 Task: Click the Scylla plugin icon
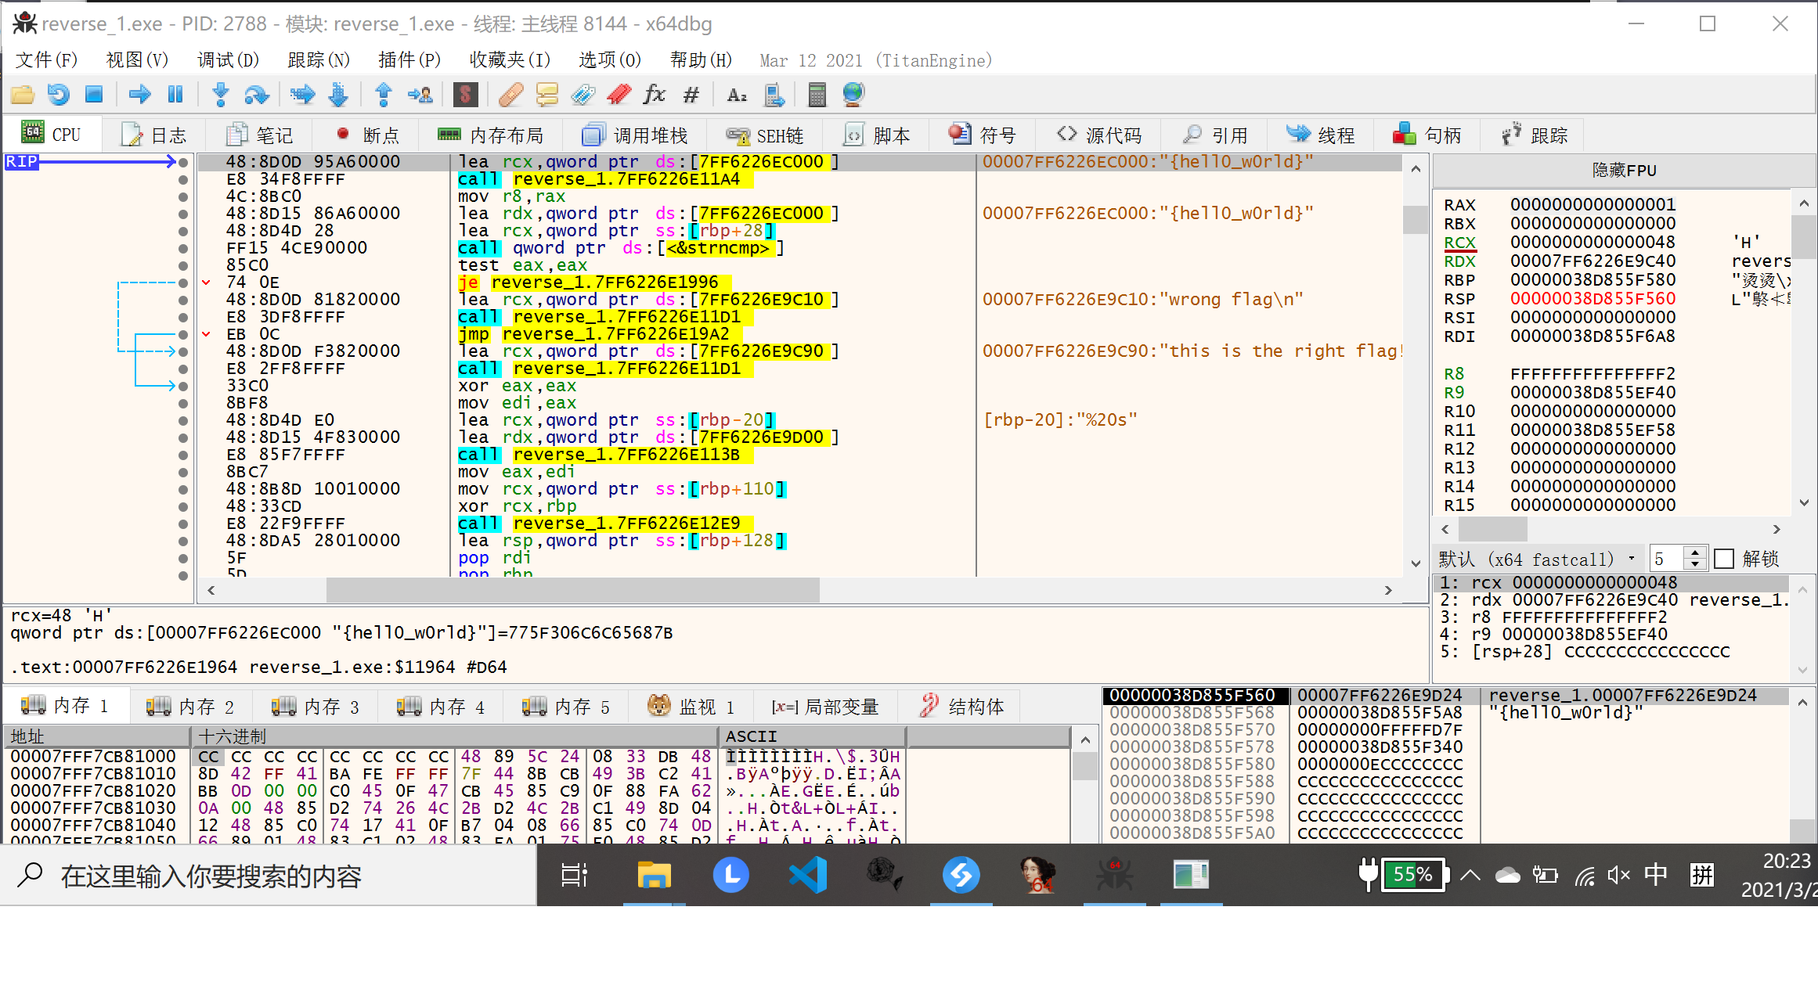click(x=466, y=95)
